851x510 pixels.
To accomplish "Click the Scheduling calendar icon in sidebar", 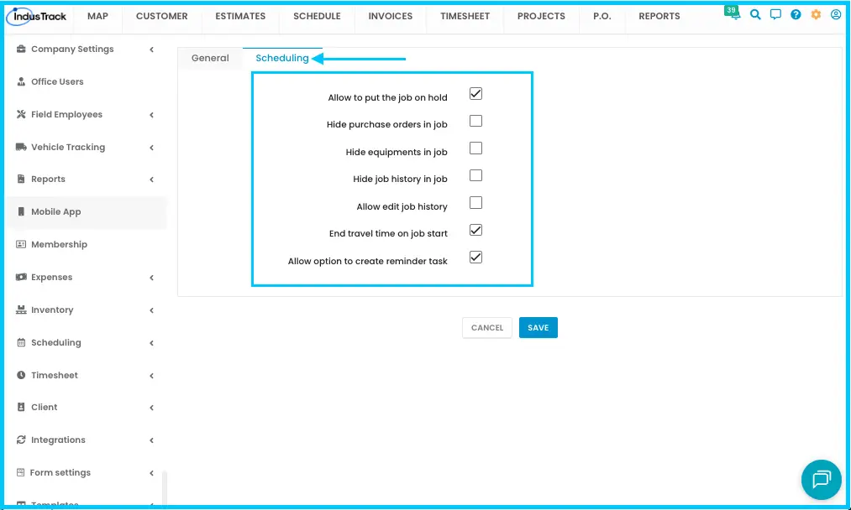I will [21, 342].
